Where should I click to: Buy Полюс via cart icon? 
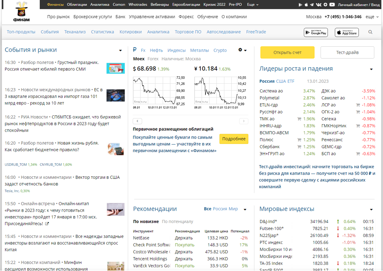(299, 140)
